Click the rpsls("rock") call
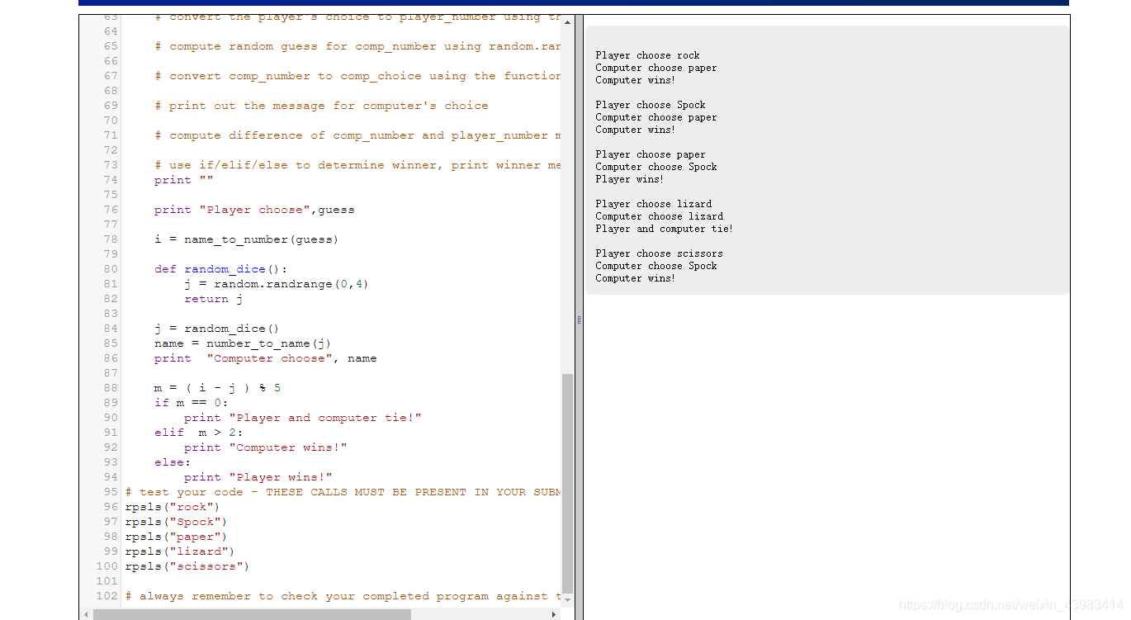Screen dimensions: 1131x620 click(173, 507)
